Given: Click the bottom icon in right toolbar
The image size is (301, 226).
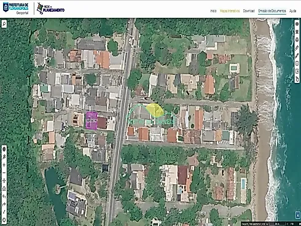Looking at the screenshot, I should click(x=297, y=79).
